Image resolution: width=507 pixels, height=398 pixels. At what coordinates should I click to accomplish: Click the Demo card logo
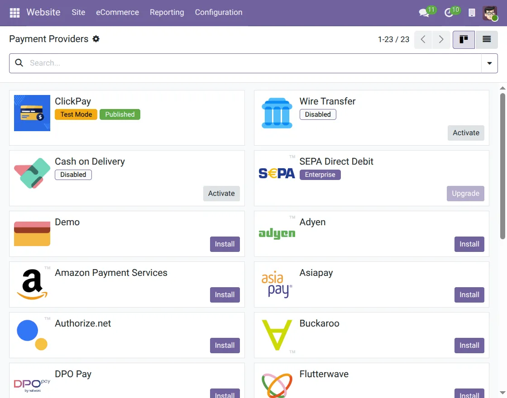pos(32,233)
